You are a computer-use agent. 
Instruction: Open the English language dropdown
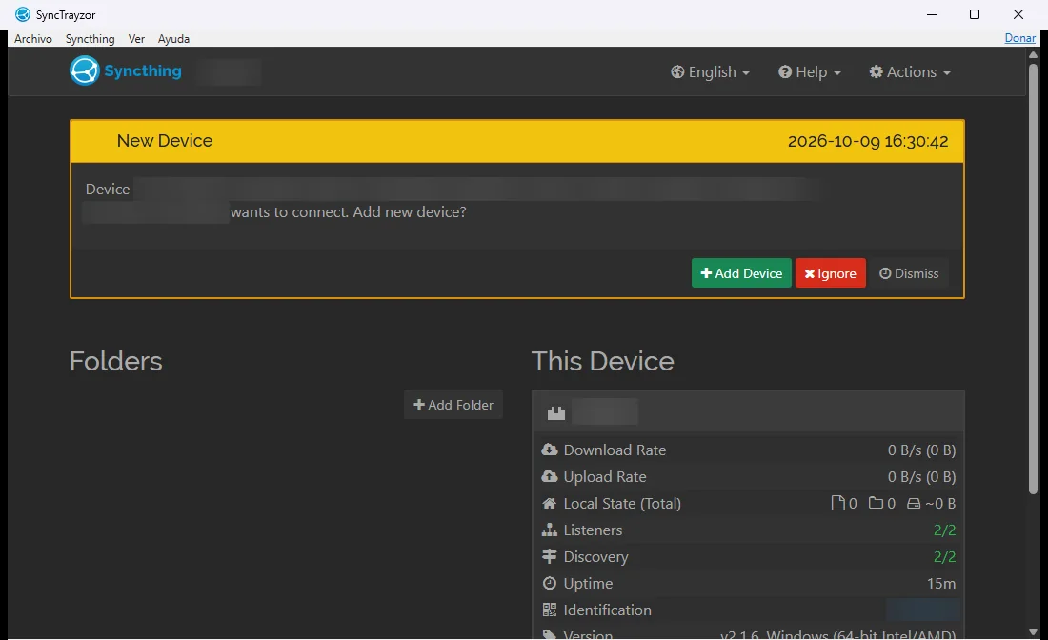click(x=710, y=72)
